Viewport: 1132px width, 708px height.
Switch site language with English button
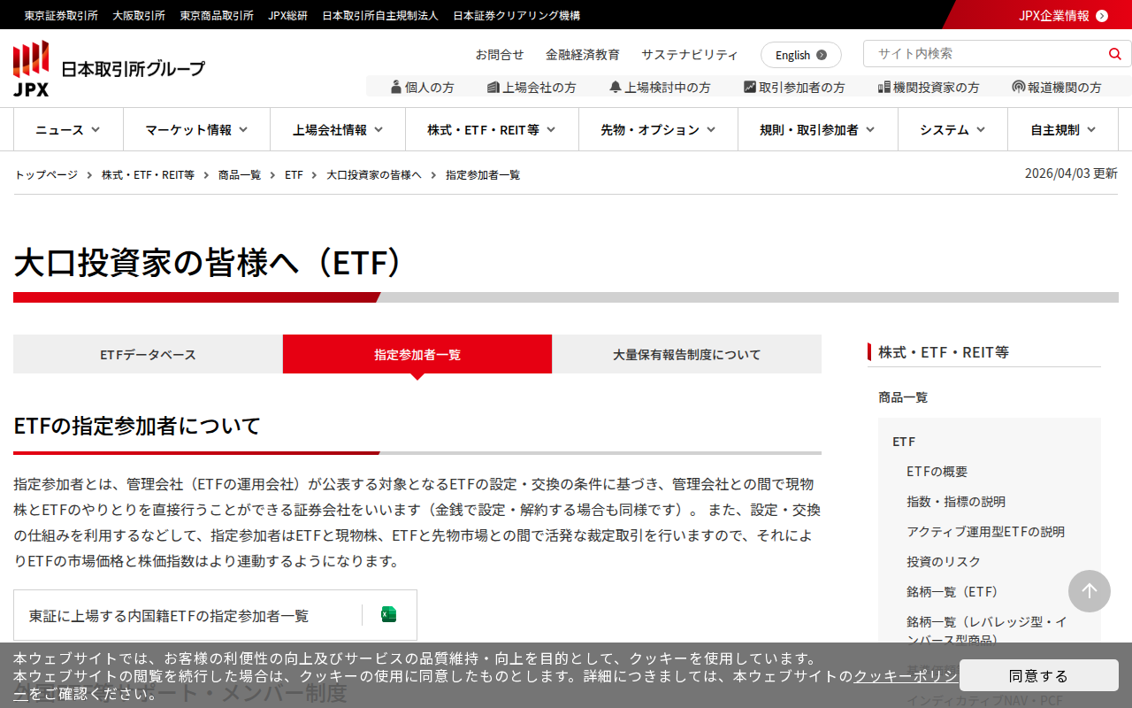point(801,55)
